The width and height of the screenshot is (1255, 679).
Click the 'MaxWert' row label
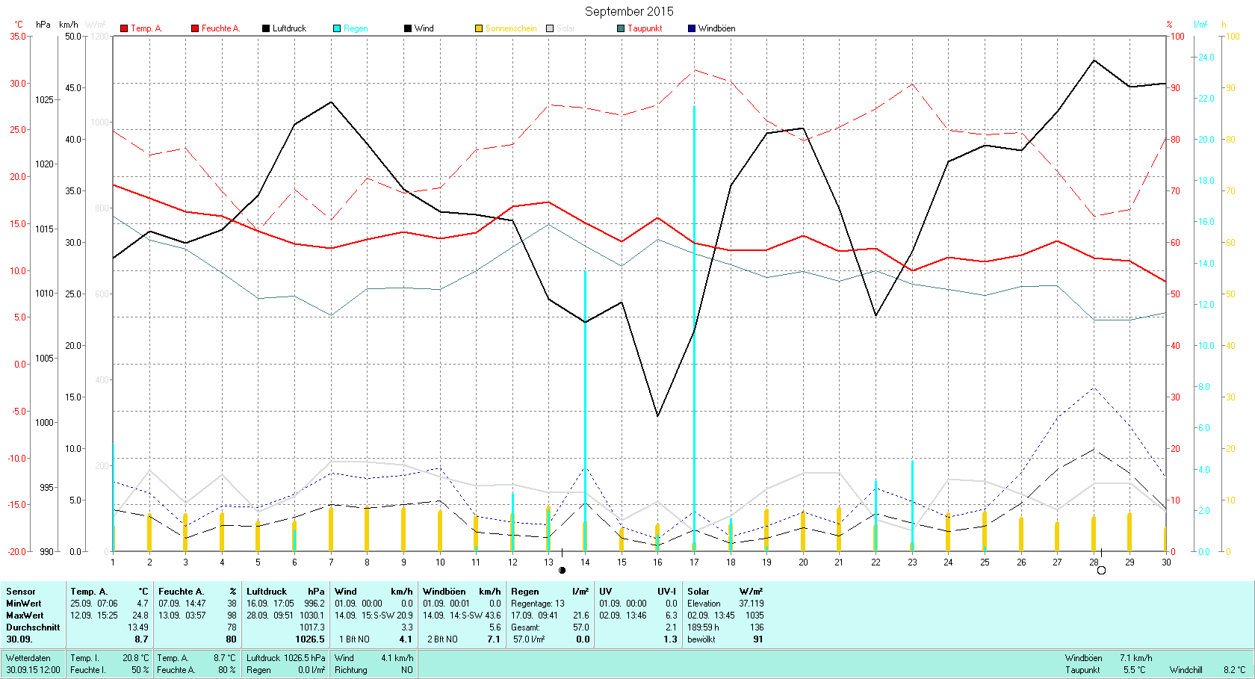[x=25, y=616]
